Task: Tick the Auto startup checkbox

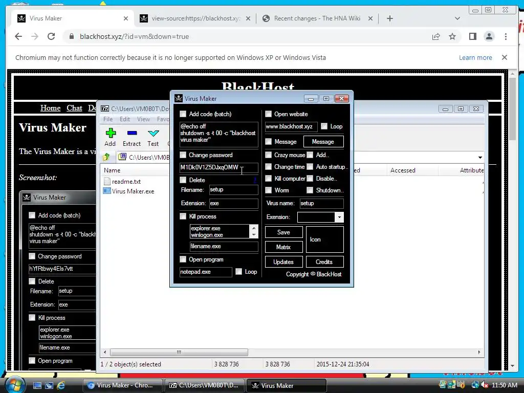Action: point(310,166)
